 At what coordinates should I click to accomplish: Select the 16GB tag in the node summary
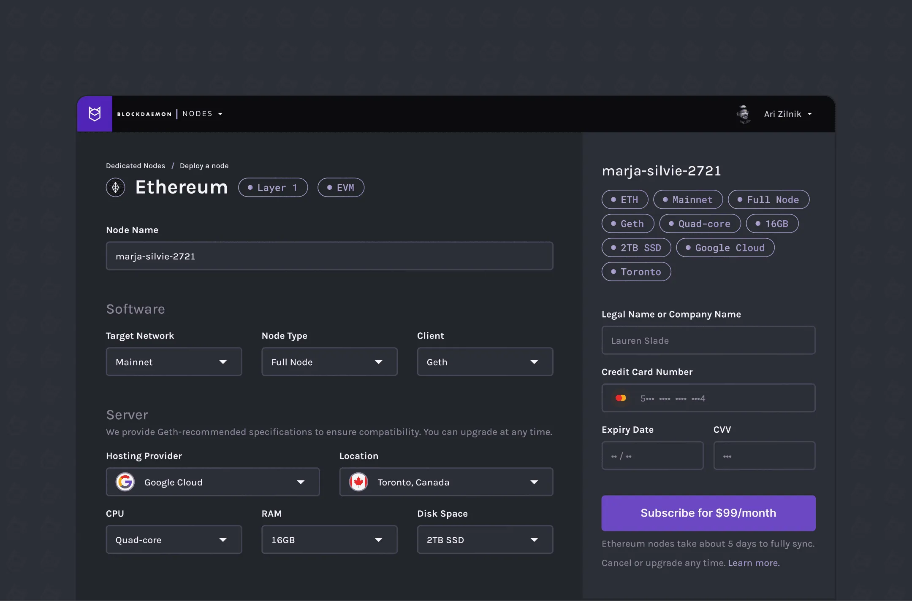(772, 224)
